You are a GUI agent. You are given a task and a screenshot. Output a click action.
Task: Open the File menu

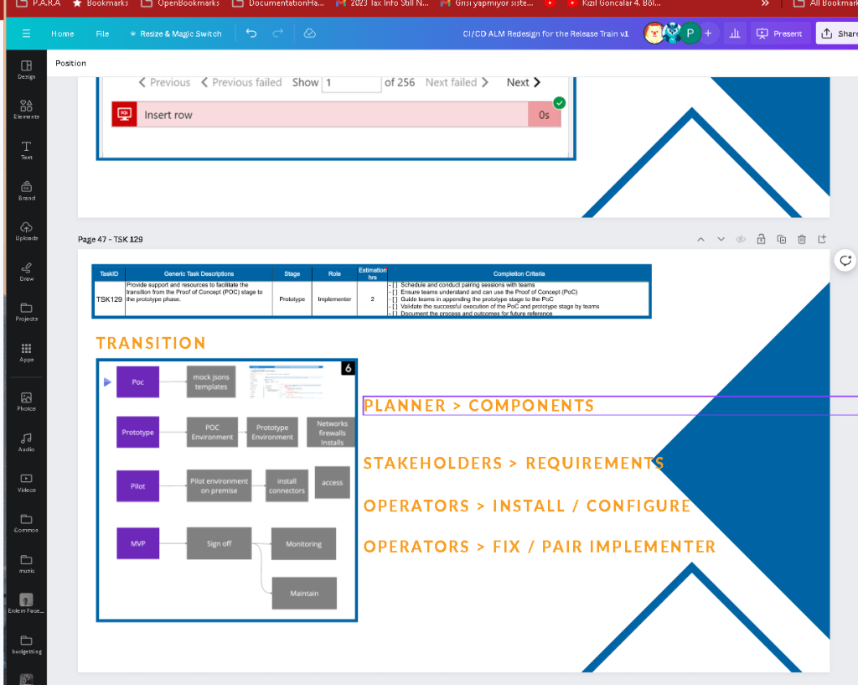point(102,34)
